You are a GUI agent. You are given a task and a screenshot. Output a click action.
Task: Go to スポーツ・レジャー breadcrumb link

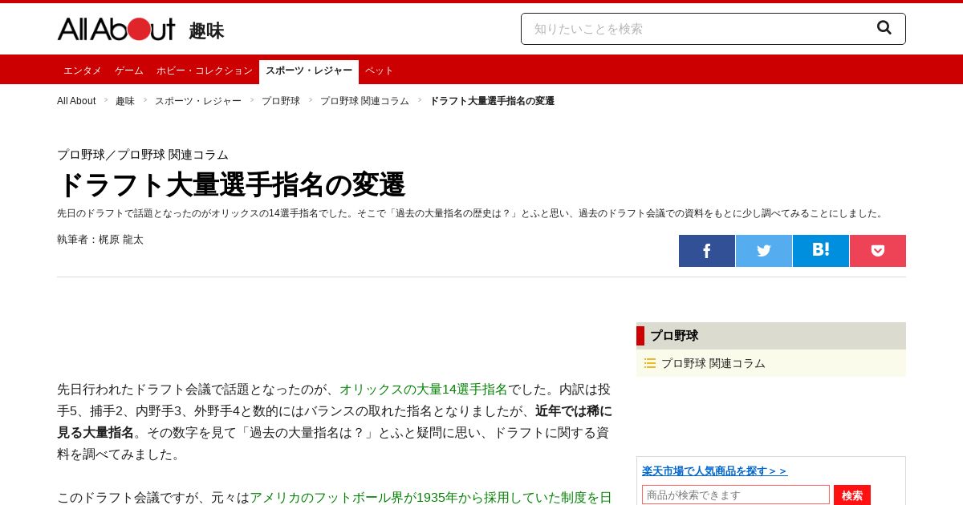click(x=198, y=101)
